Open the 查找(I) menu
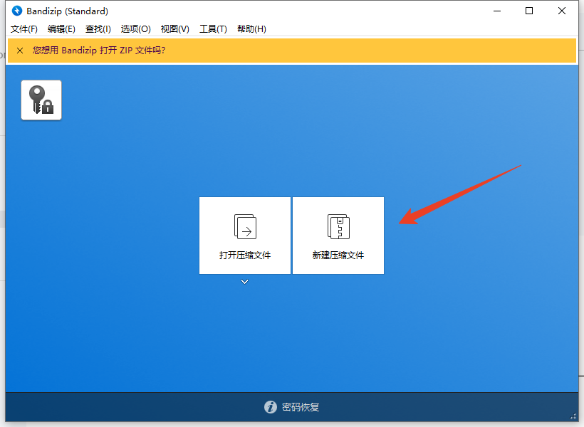 tap(98, 29)
